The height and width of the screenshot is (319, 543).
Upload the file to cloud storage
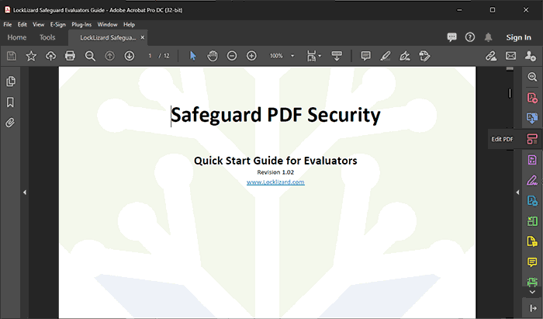pyautogui.click(x=51, y=56)
